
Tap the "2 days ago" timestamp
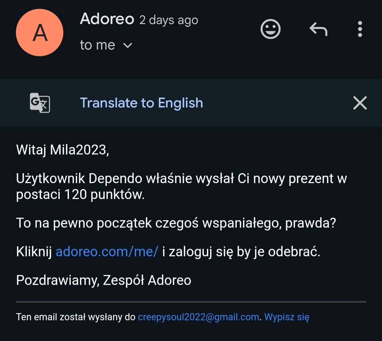[x=169, y=20]
